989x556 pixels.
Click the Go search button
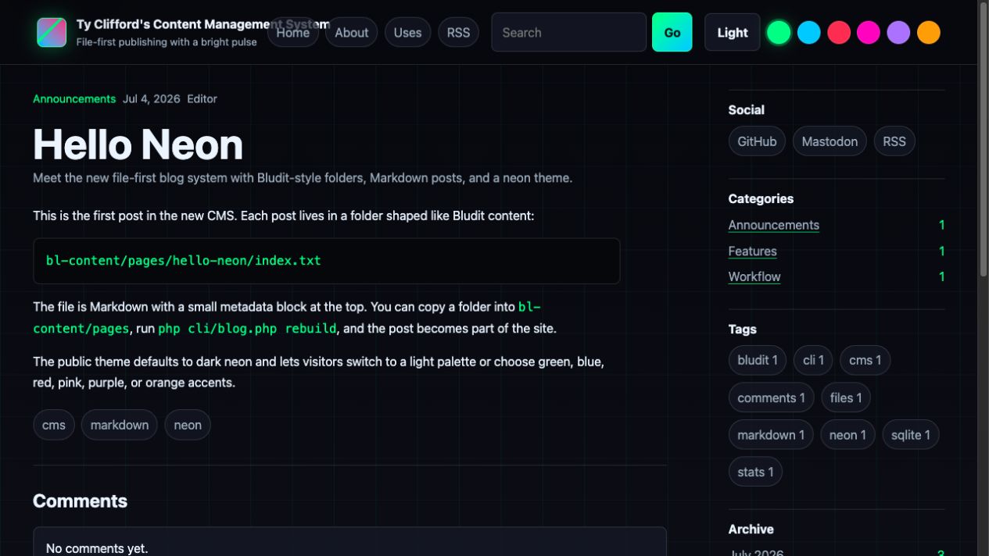[x=672, y=33]
